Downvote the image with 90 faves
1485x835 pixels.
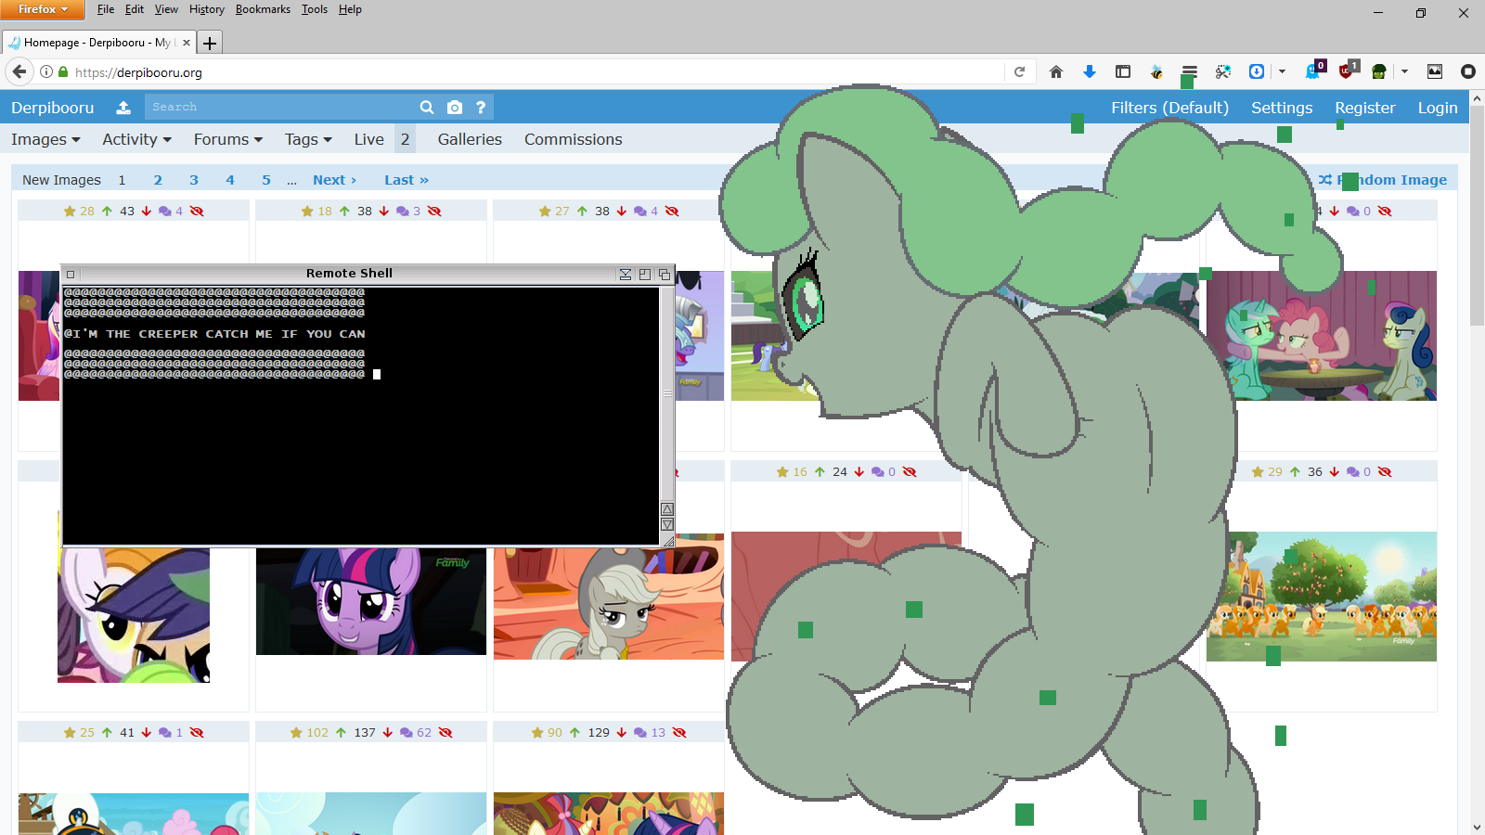[622, 733]
